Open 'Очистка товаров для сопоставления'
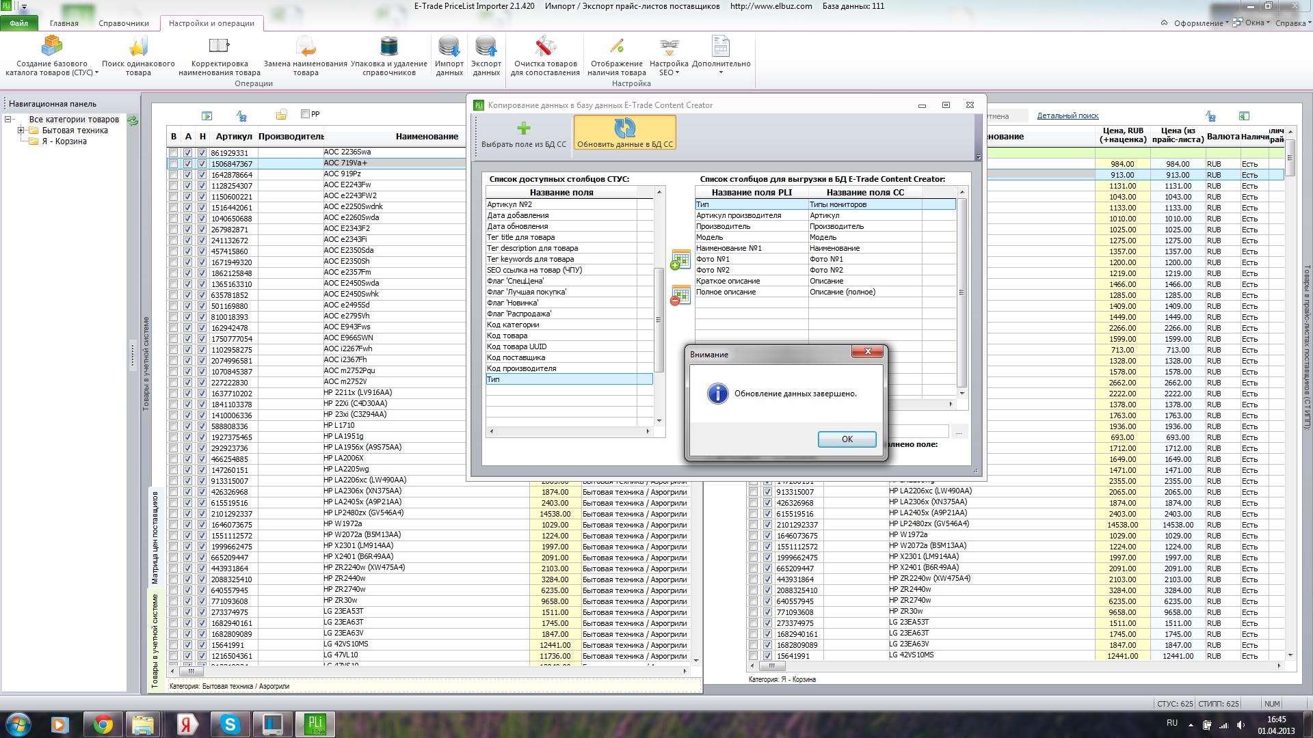Image resolution: width=1313 pixels, height=738 pixels. (545, 55)
